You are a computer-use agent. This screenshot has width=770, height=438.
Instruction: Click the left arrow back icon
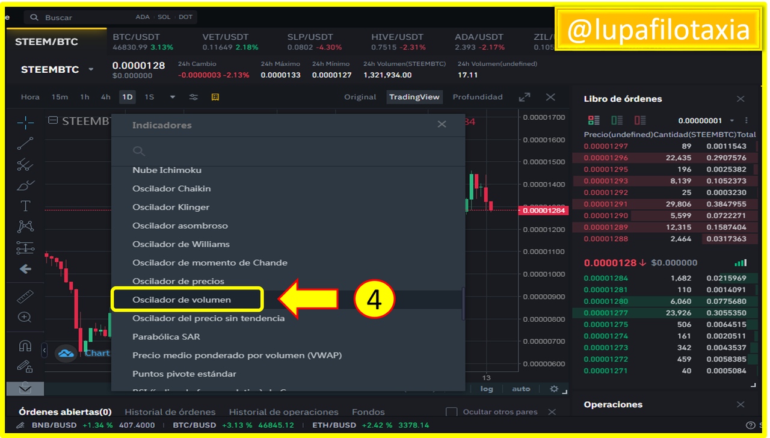(25, 269)
